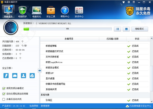The image size is (153, 109).
Task: Toggle 自动处理检测出的病毒 checkbox
Action: (x=4, y=94)
